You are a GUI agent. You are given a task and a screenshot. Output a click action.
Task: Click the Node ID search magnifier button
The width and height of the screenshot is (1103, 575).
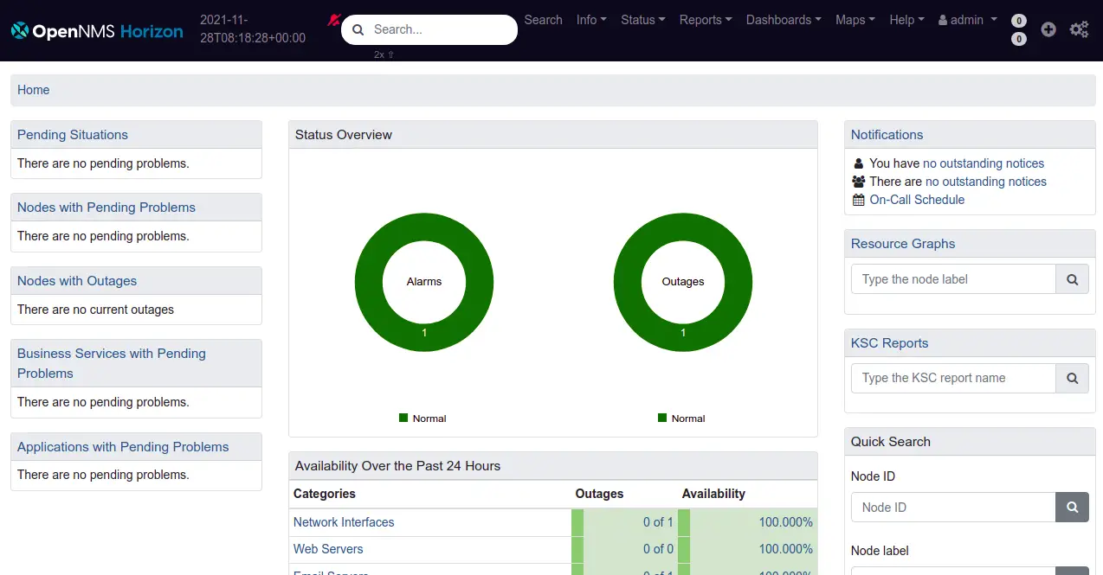(1072, 508)
